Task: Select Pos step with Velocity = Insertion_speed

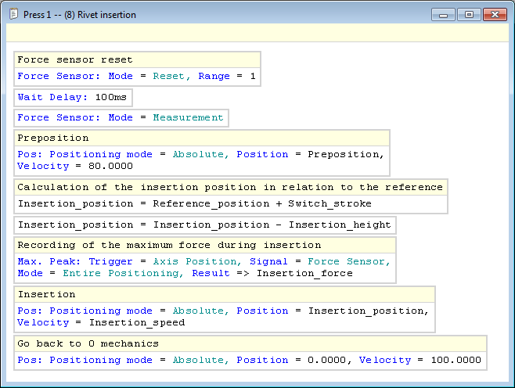Action: point(225,317)
